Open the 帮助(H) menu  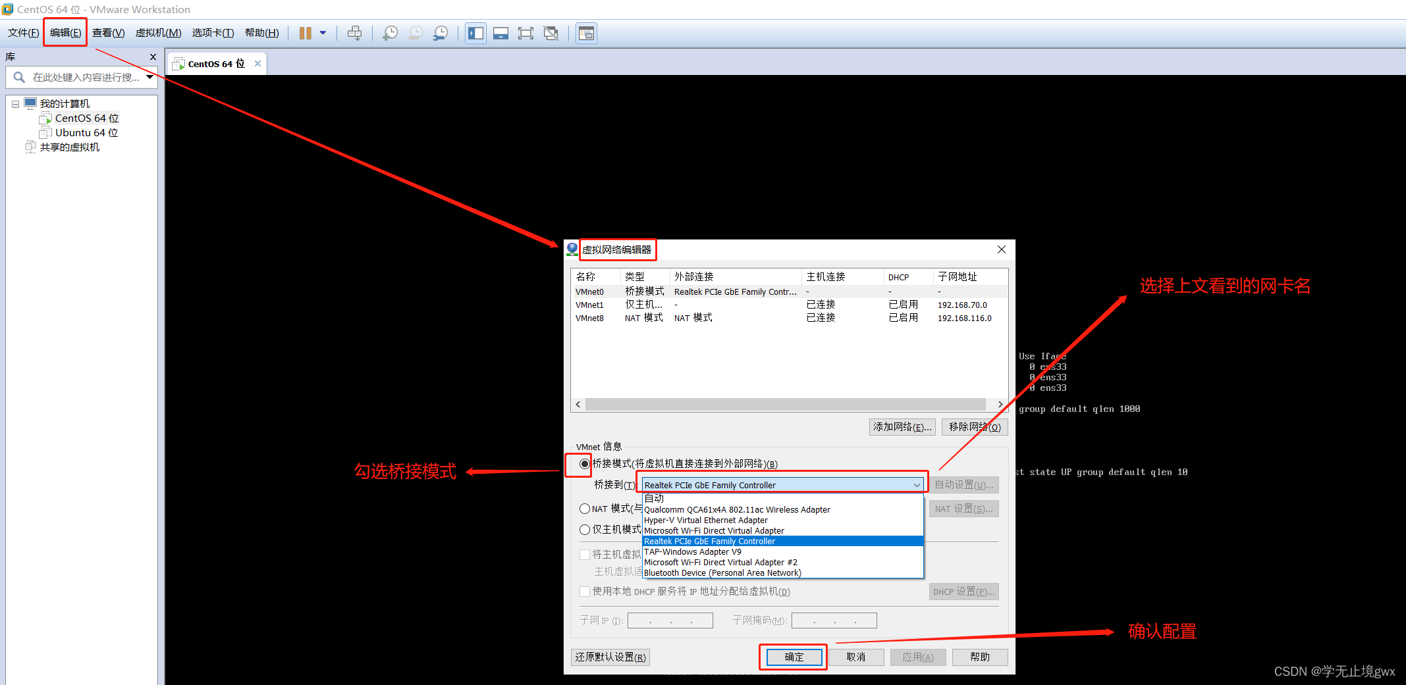point(261,33)
